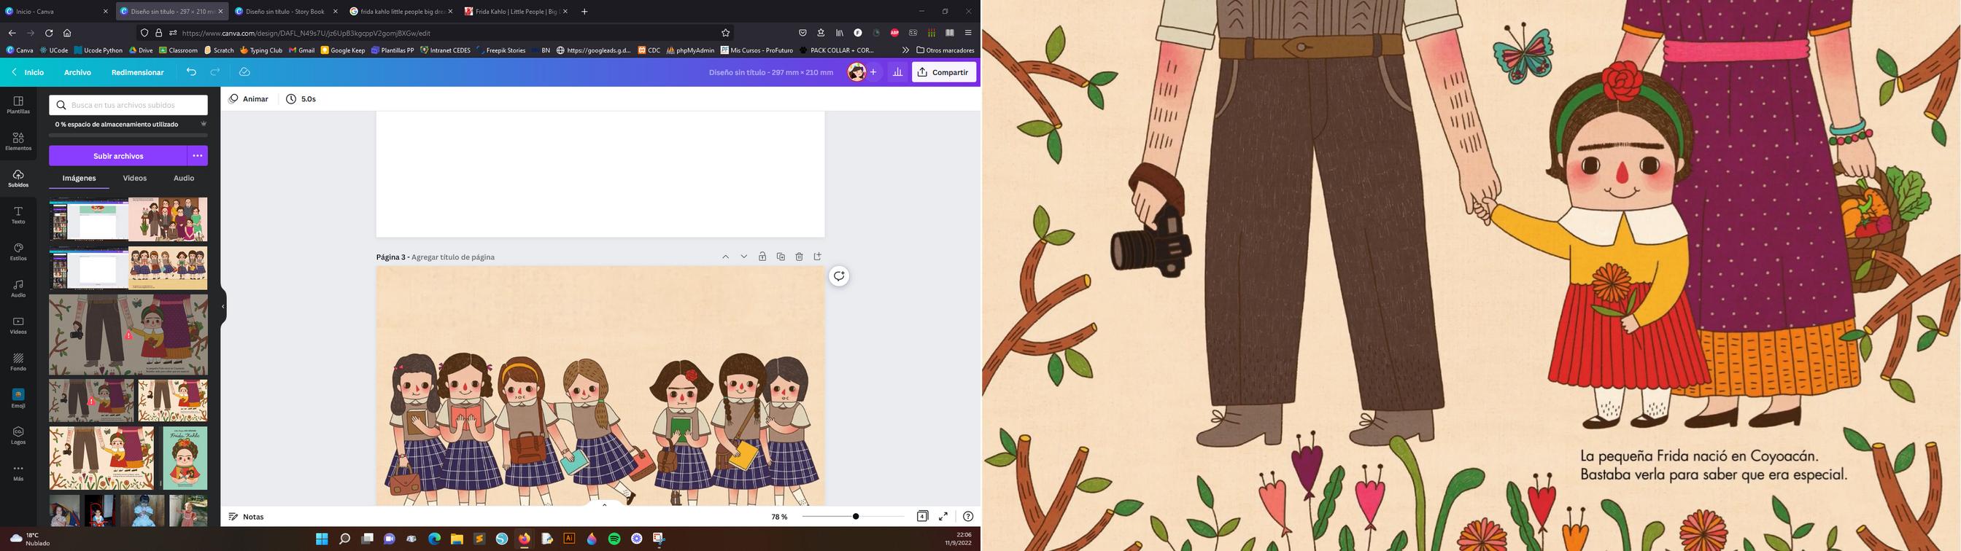The height and width of the screenshot is (551, 1961).
Task: Add collaborators with the plus icon
Action: (x=873, y=72)
